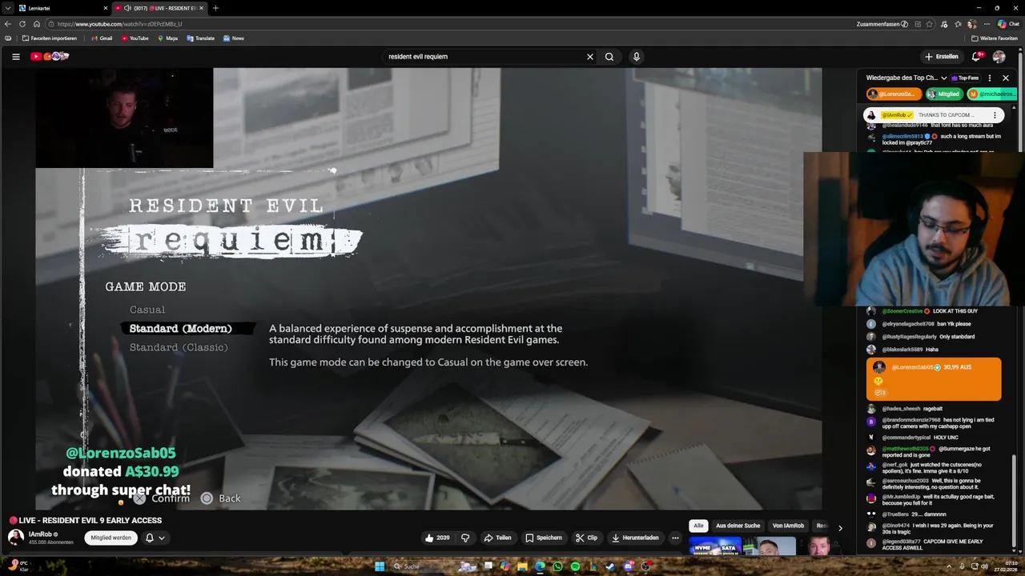Viewport: 1025px width, 576px height.
Task: Open Favoriten importieren bookmark
Action: pyautogui.click(x=50, y=38)
